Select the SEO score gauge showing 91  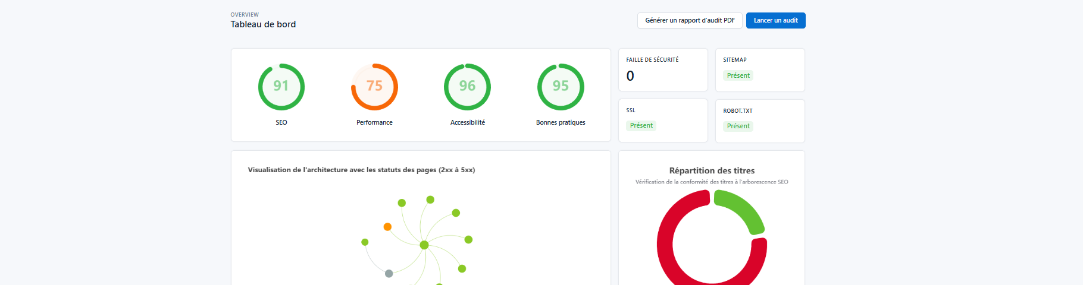[281, 87]
